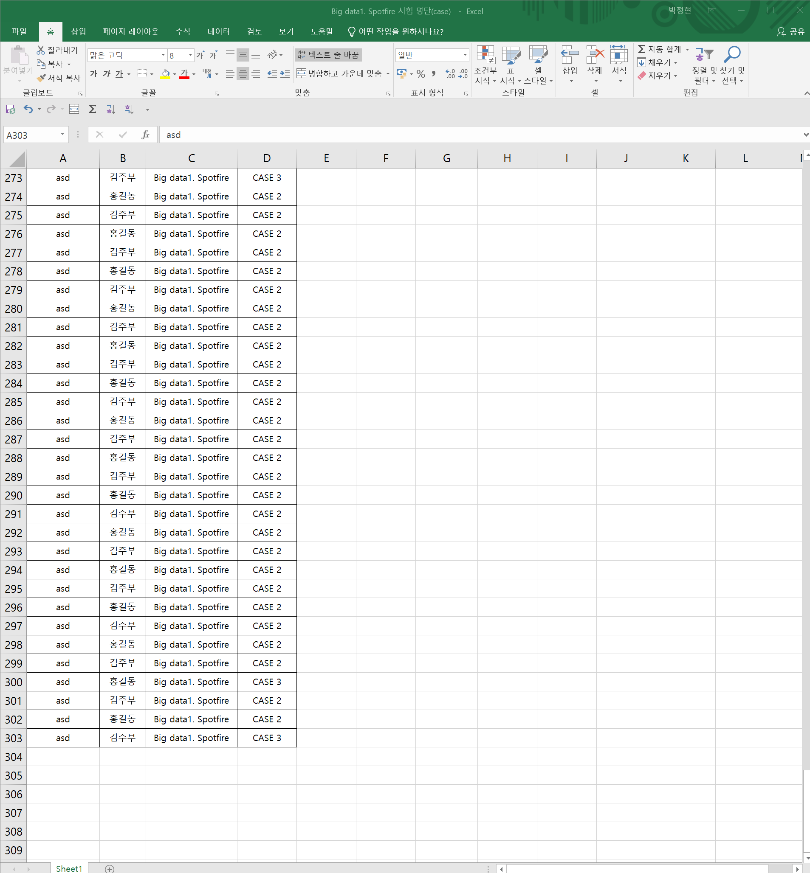
Task: Click AutoSum (자동 합계)
Action: click(x=660, y=49)
